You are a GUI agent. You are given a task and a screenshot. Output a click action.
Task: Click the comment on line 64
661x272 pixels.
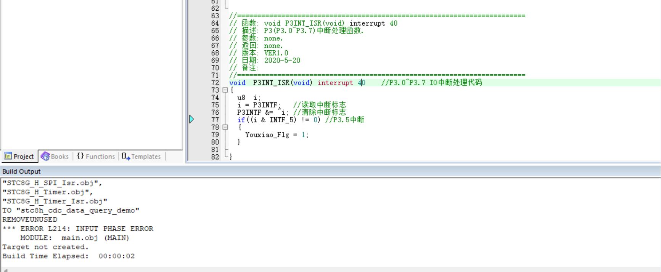(x=313, y=23)
